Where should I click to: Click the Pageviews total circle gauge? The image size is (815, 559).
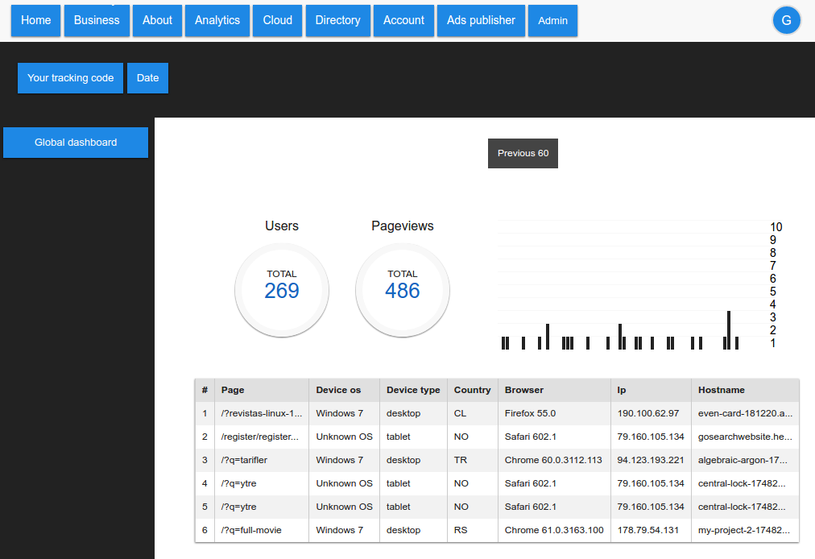point(403,290)
